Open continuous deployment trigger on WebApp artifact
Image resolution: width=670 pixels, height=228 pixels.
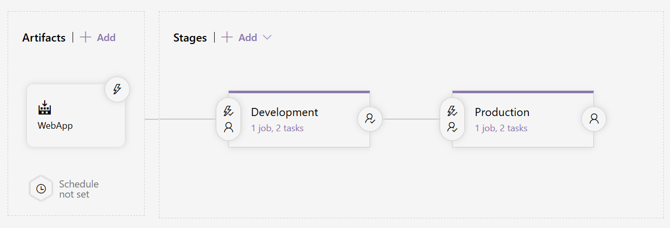117,90
